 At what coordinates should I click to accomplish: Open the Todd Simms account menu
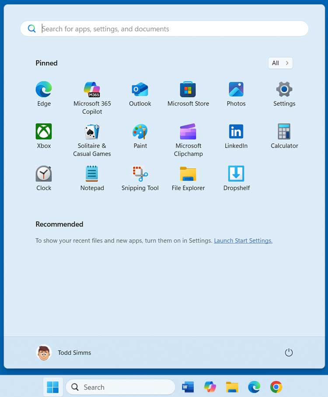[63, 352]
